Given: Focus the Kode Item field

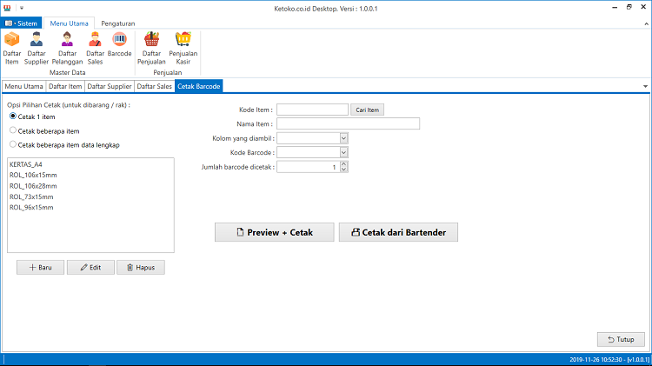Looking at the screenshot, I should tap(312, 110).
